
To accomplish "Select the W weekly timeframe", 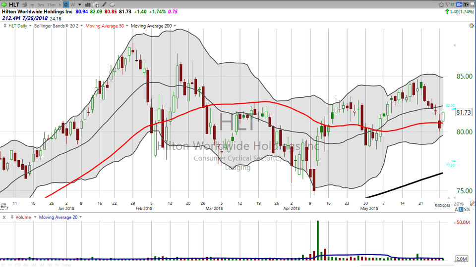I will [72, 4].
